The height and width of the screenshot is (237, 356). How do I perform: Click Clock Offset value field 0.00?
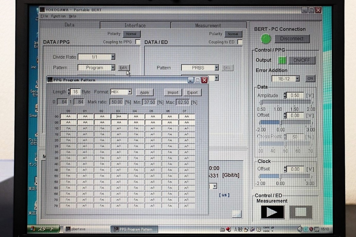coord(295,169)
